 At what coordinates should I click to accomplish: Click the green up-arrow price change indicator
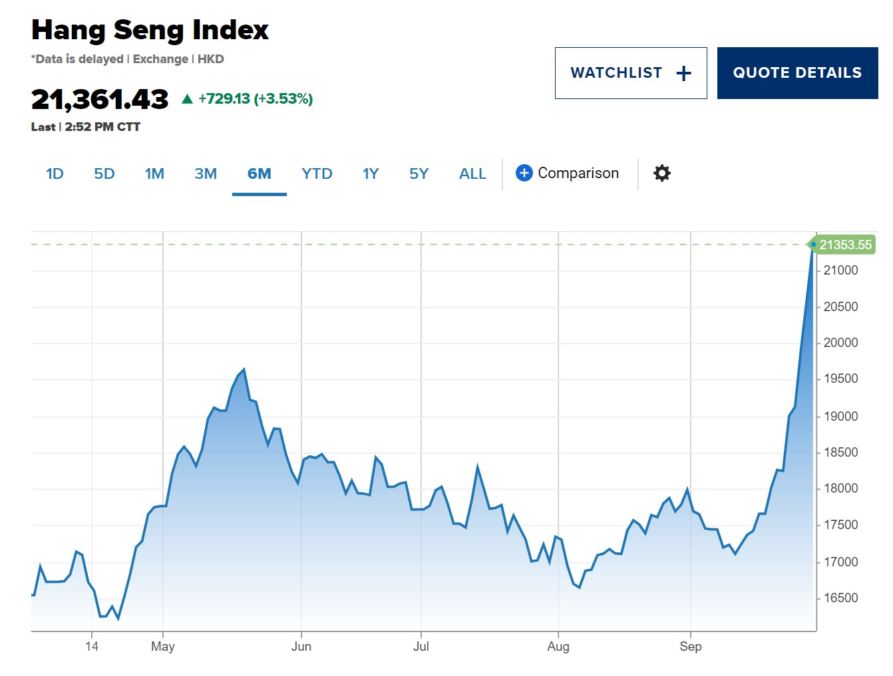tap(188, 99)
